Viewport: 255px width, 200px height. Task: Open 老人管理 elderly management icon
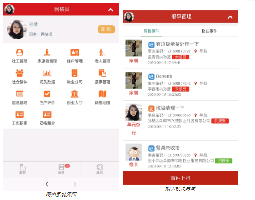click(x=102, y=52)
